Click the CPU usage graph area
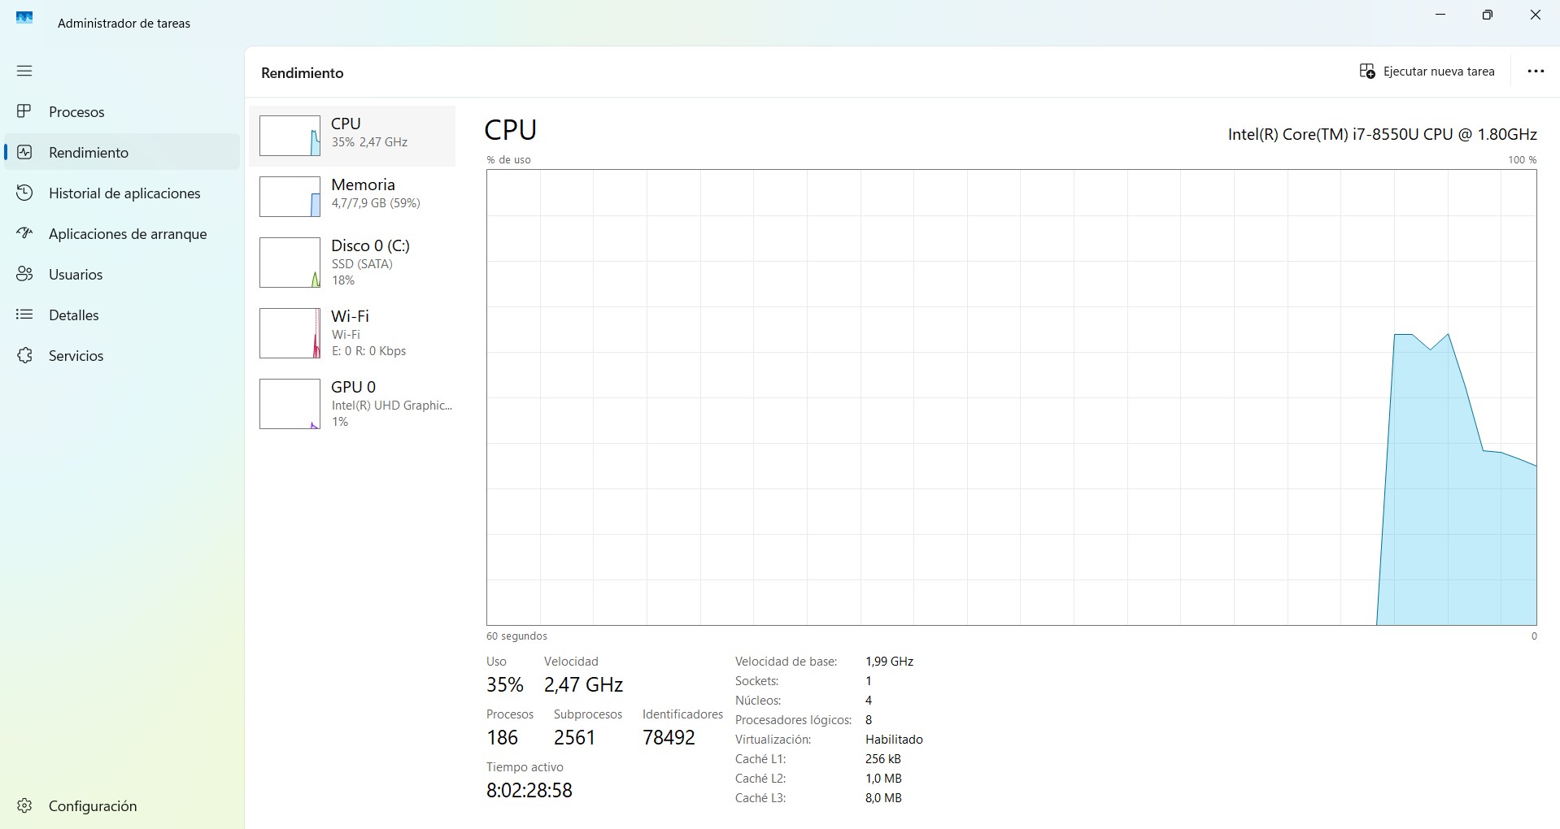The image size is (1560, 829). pyautogui.click(x=1011, y=397)
